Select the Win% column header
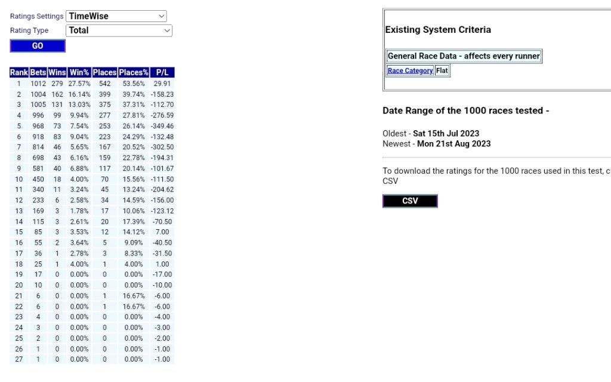Viewport: 611px width, 382px height. click(79, 72)
